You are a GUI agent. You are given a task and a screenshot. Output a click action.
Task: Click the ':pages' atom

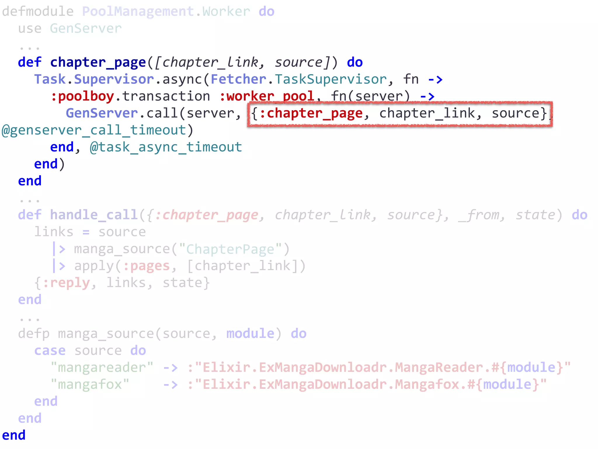tap(146, 266)
